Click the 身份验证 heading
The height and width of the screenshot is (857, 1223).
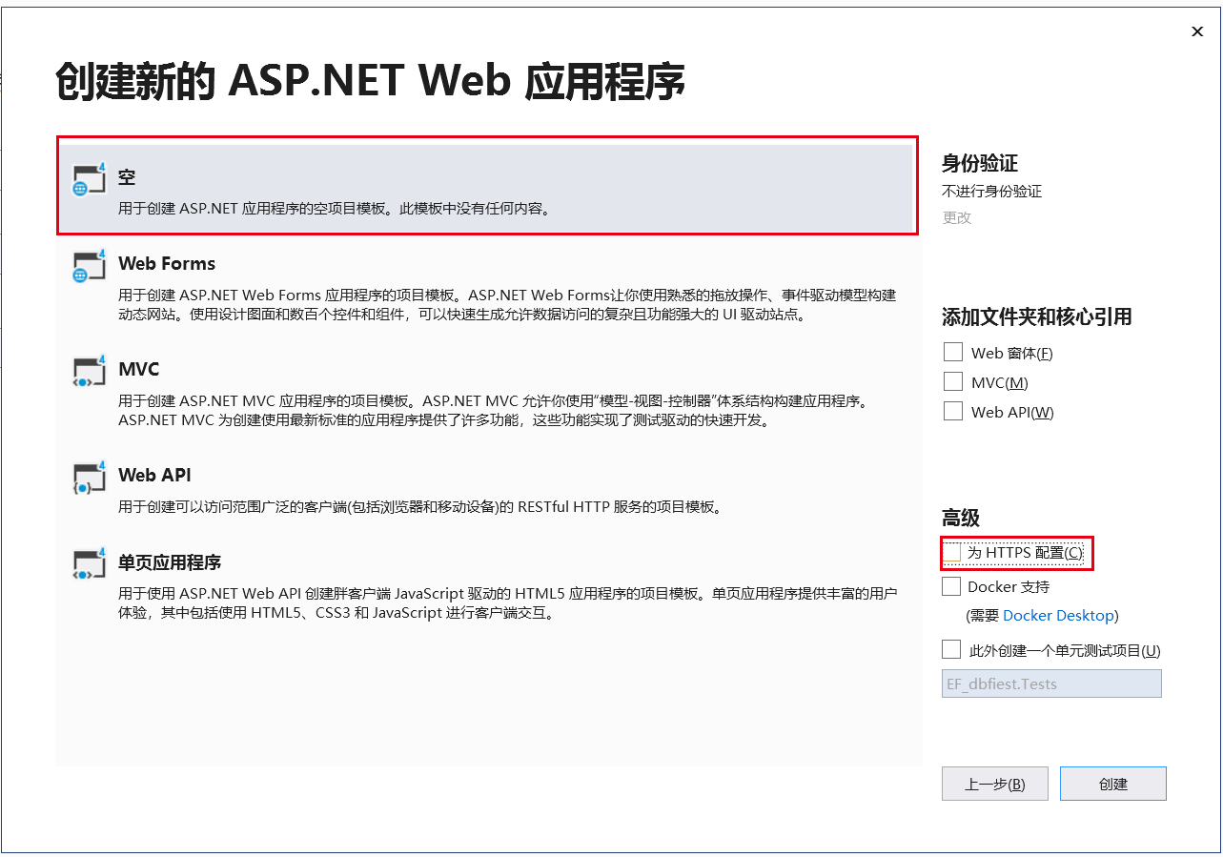coord(981,163)
